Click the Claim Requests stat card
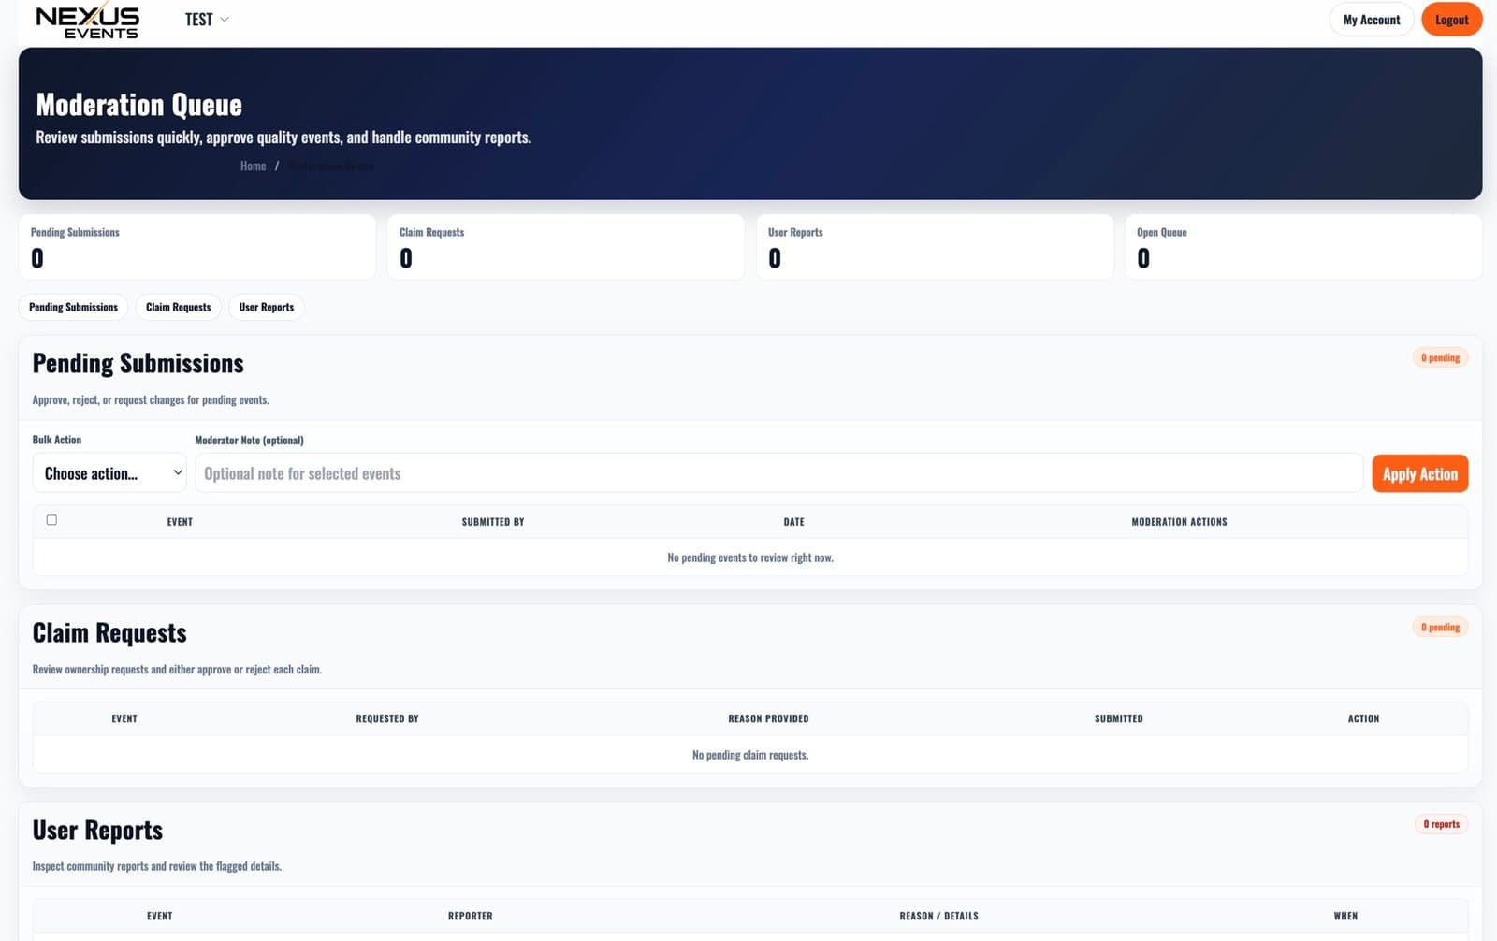Viewport: 1497px width, 941px height. tap(565, 246)
